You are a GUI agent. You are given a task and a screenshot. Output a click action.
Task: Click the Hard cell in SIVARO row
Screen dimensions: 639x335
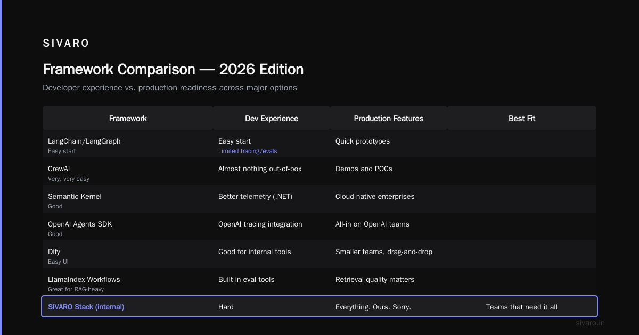tap(226, 307)
